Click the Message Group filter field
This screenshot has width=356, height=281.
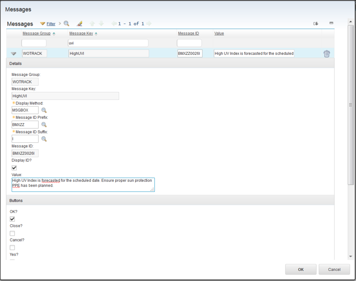[x=34, y=43]
